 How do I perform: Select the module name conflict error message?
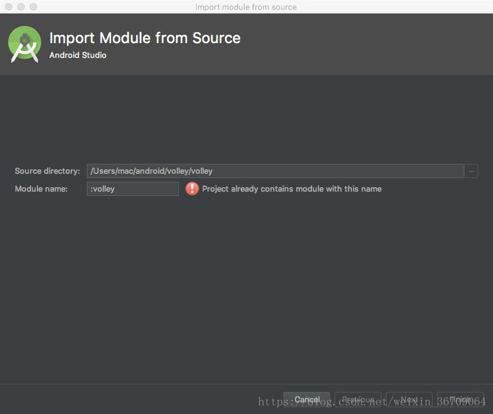291,189
